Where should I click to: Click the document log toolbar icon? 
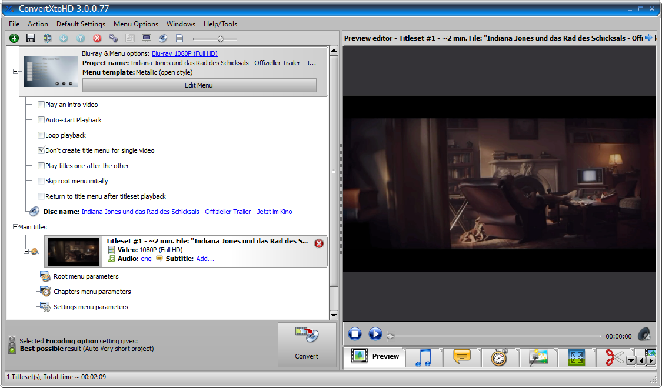point(179,38)
